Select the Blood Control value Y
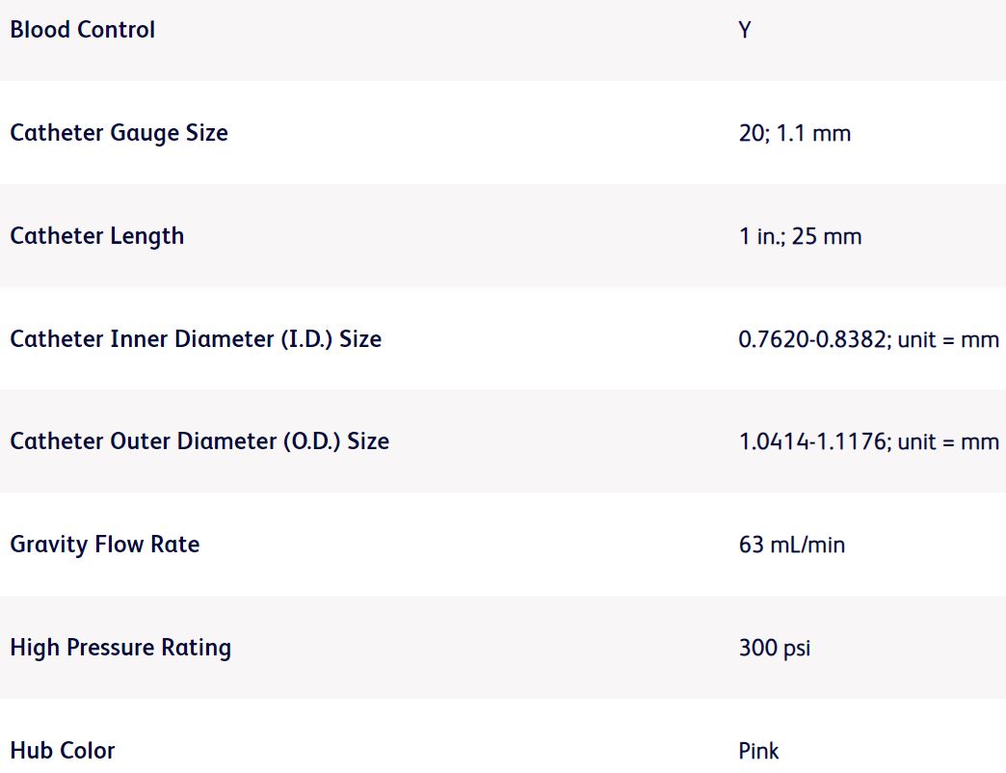Screen dimensions: 1006x773 (745, 30)
